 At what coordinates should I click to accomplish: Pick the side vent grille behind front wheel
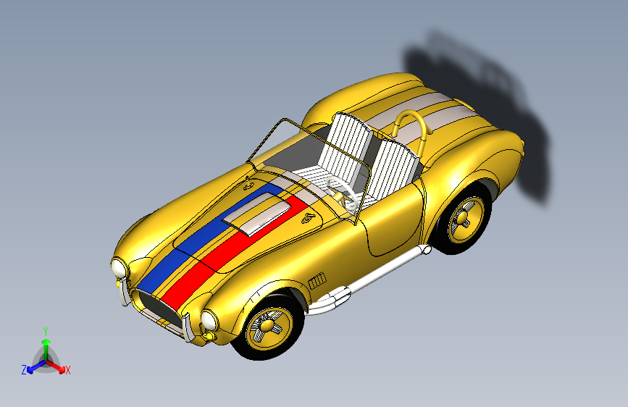click(317, 280)
